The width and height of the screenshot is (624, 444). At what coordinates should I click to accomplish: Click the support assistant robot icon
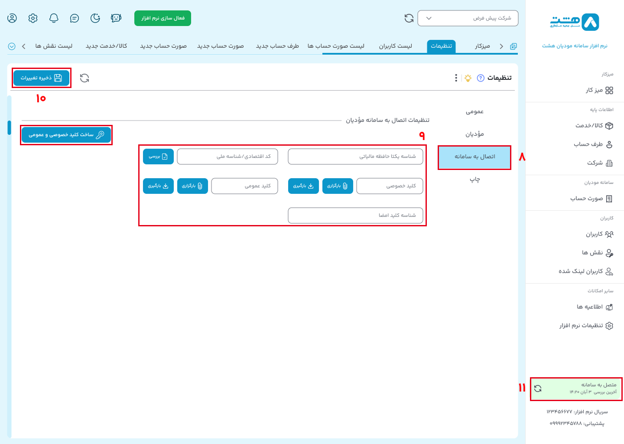point(116,18)
